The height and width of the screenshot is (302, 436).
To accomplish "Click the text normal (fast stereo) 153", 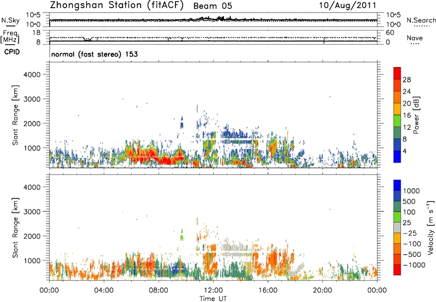I will coord(94,54).
